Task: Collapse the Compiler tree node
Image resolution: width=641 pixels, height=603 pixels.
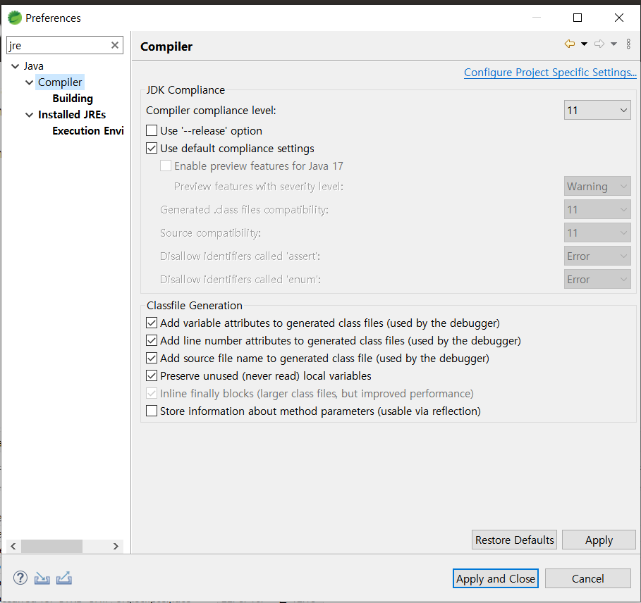Action: tap(30, 82)
